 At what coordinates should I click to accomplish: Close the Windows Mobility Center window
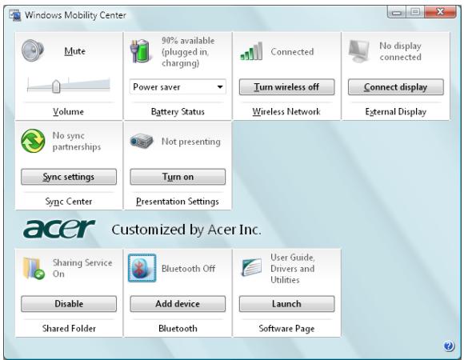coord(440,12)
